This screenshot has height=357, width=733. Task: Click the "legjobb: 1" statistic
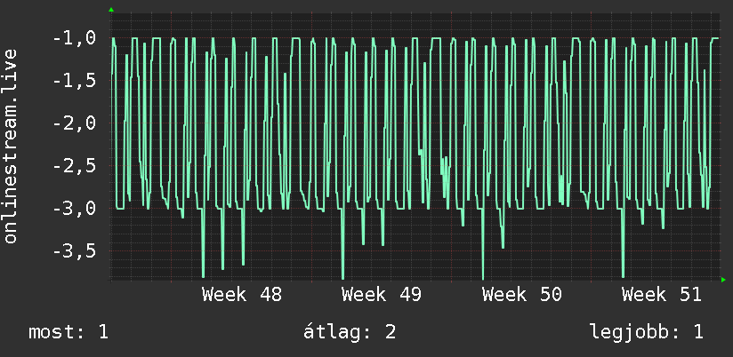coord(647,332)
